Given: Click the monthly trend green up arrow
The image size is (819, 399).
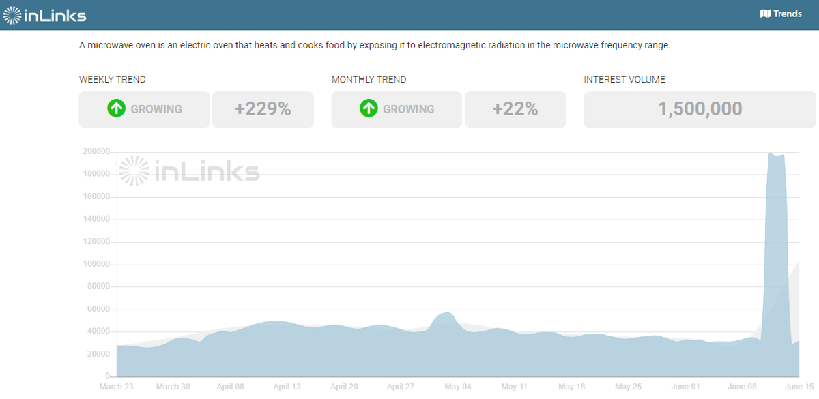Looking at the screenshot, I should pos(369,108).
